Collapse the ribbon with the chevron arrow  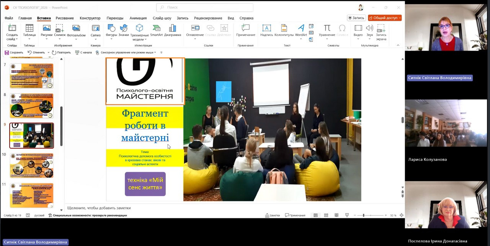[398, 45]
